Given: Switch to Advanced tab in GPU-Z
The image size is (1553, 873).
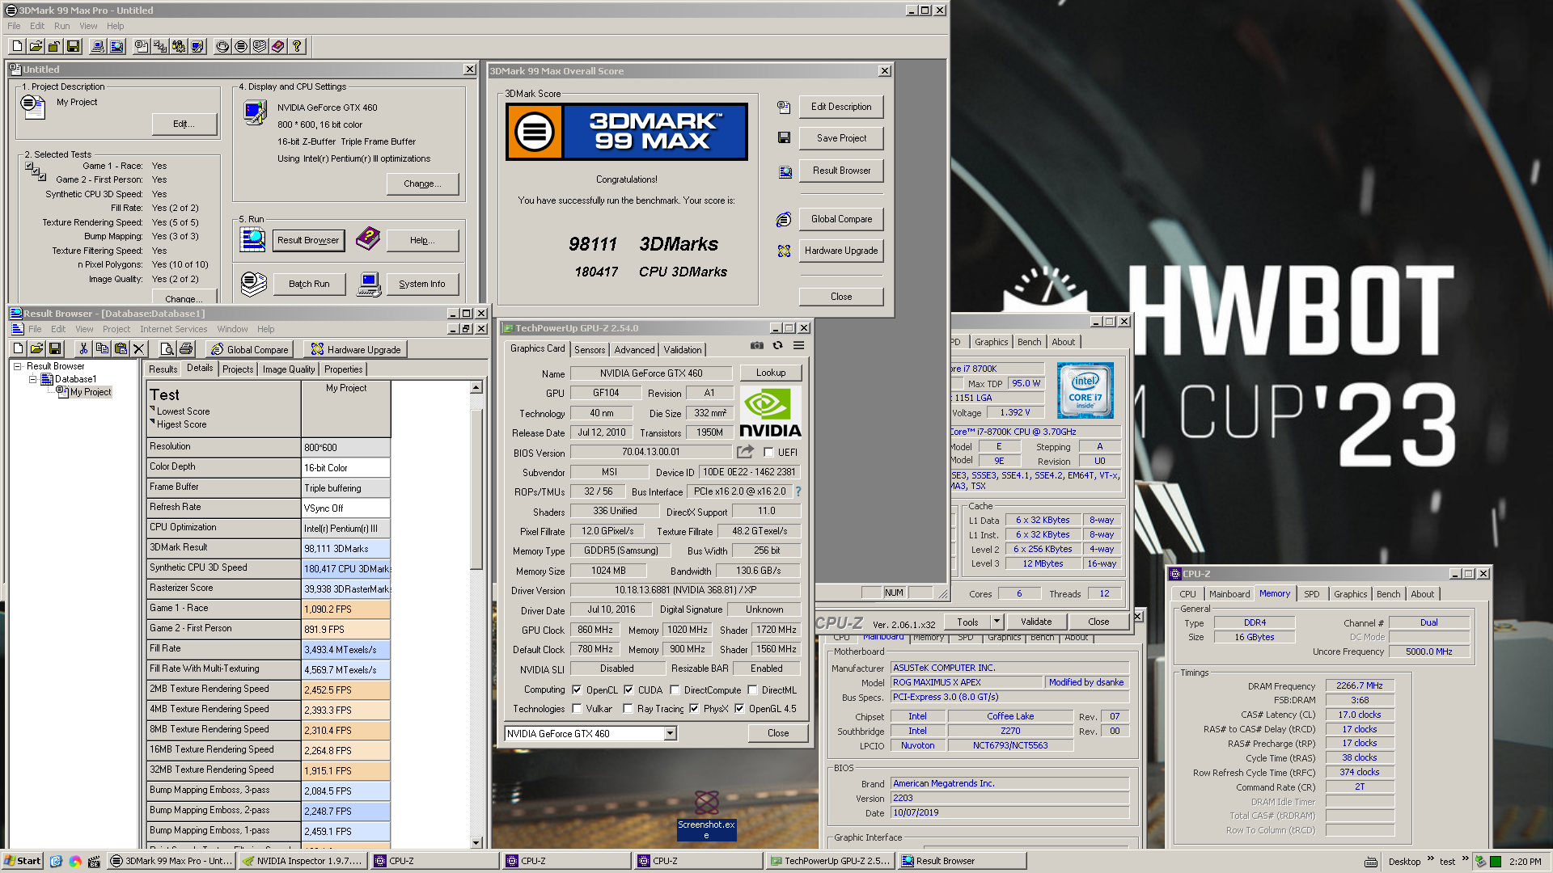Looking at the screenshot, I should tap(634, 350).
